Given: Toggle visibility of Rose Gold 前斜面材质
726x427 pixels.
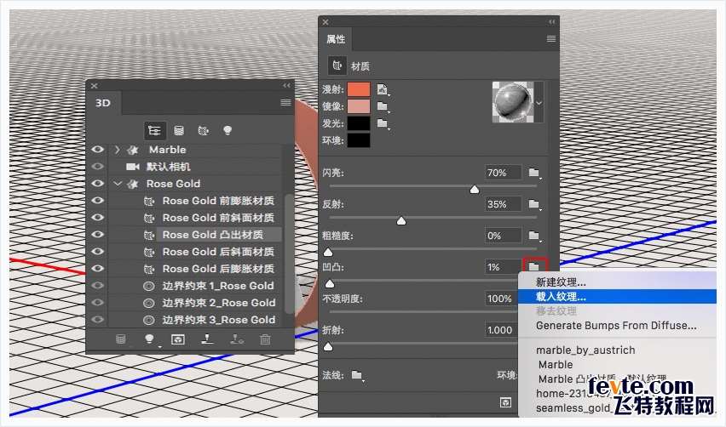Looking at the screenshot, I should (97, 218).
